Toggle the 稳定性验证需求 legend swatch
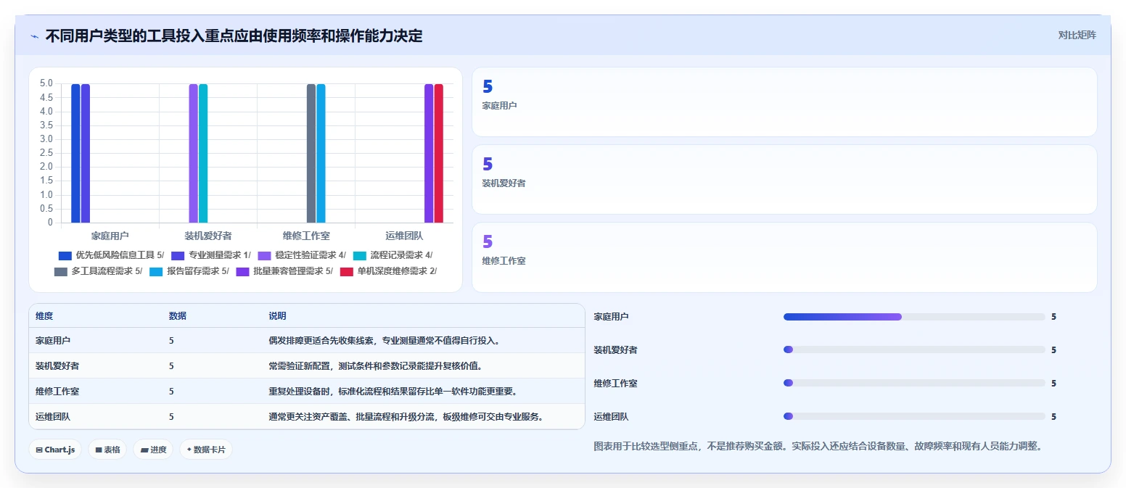Image resolution: width=1126 pixels, height=488 pixels. tap(265, 255)
